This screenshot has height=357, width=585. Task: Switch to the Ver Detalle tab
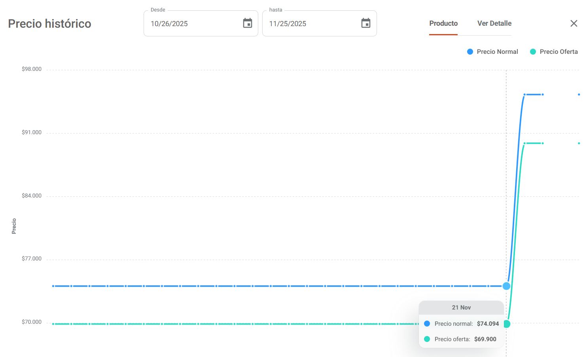[x=494, y=23]
